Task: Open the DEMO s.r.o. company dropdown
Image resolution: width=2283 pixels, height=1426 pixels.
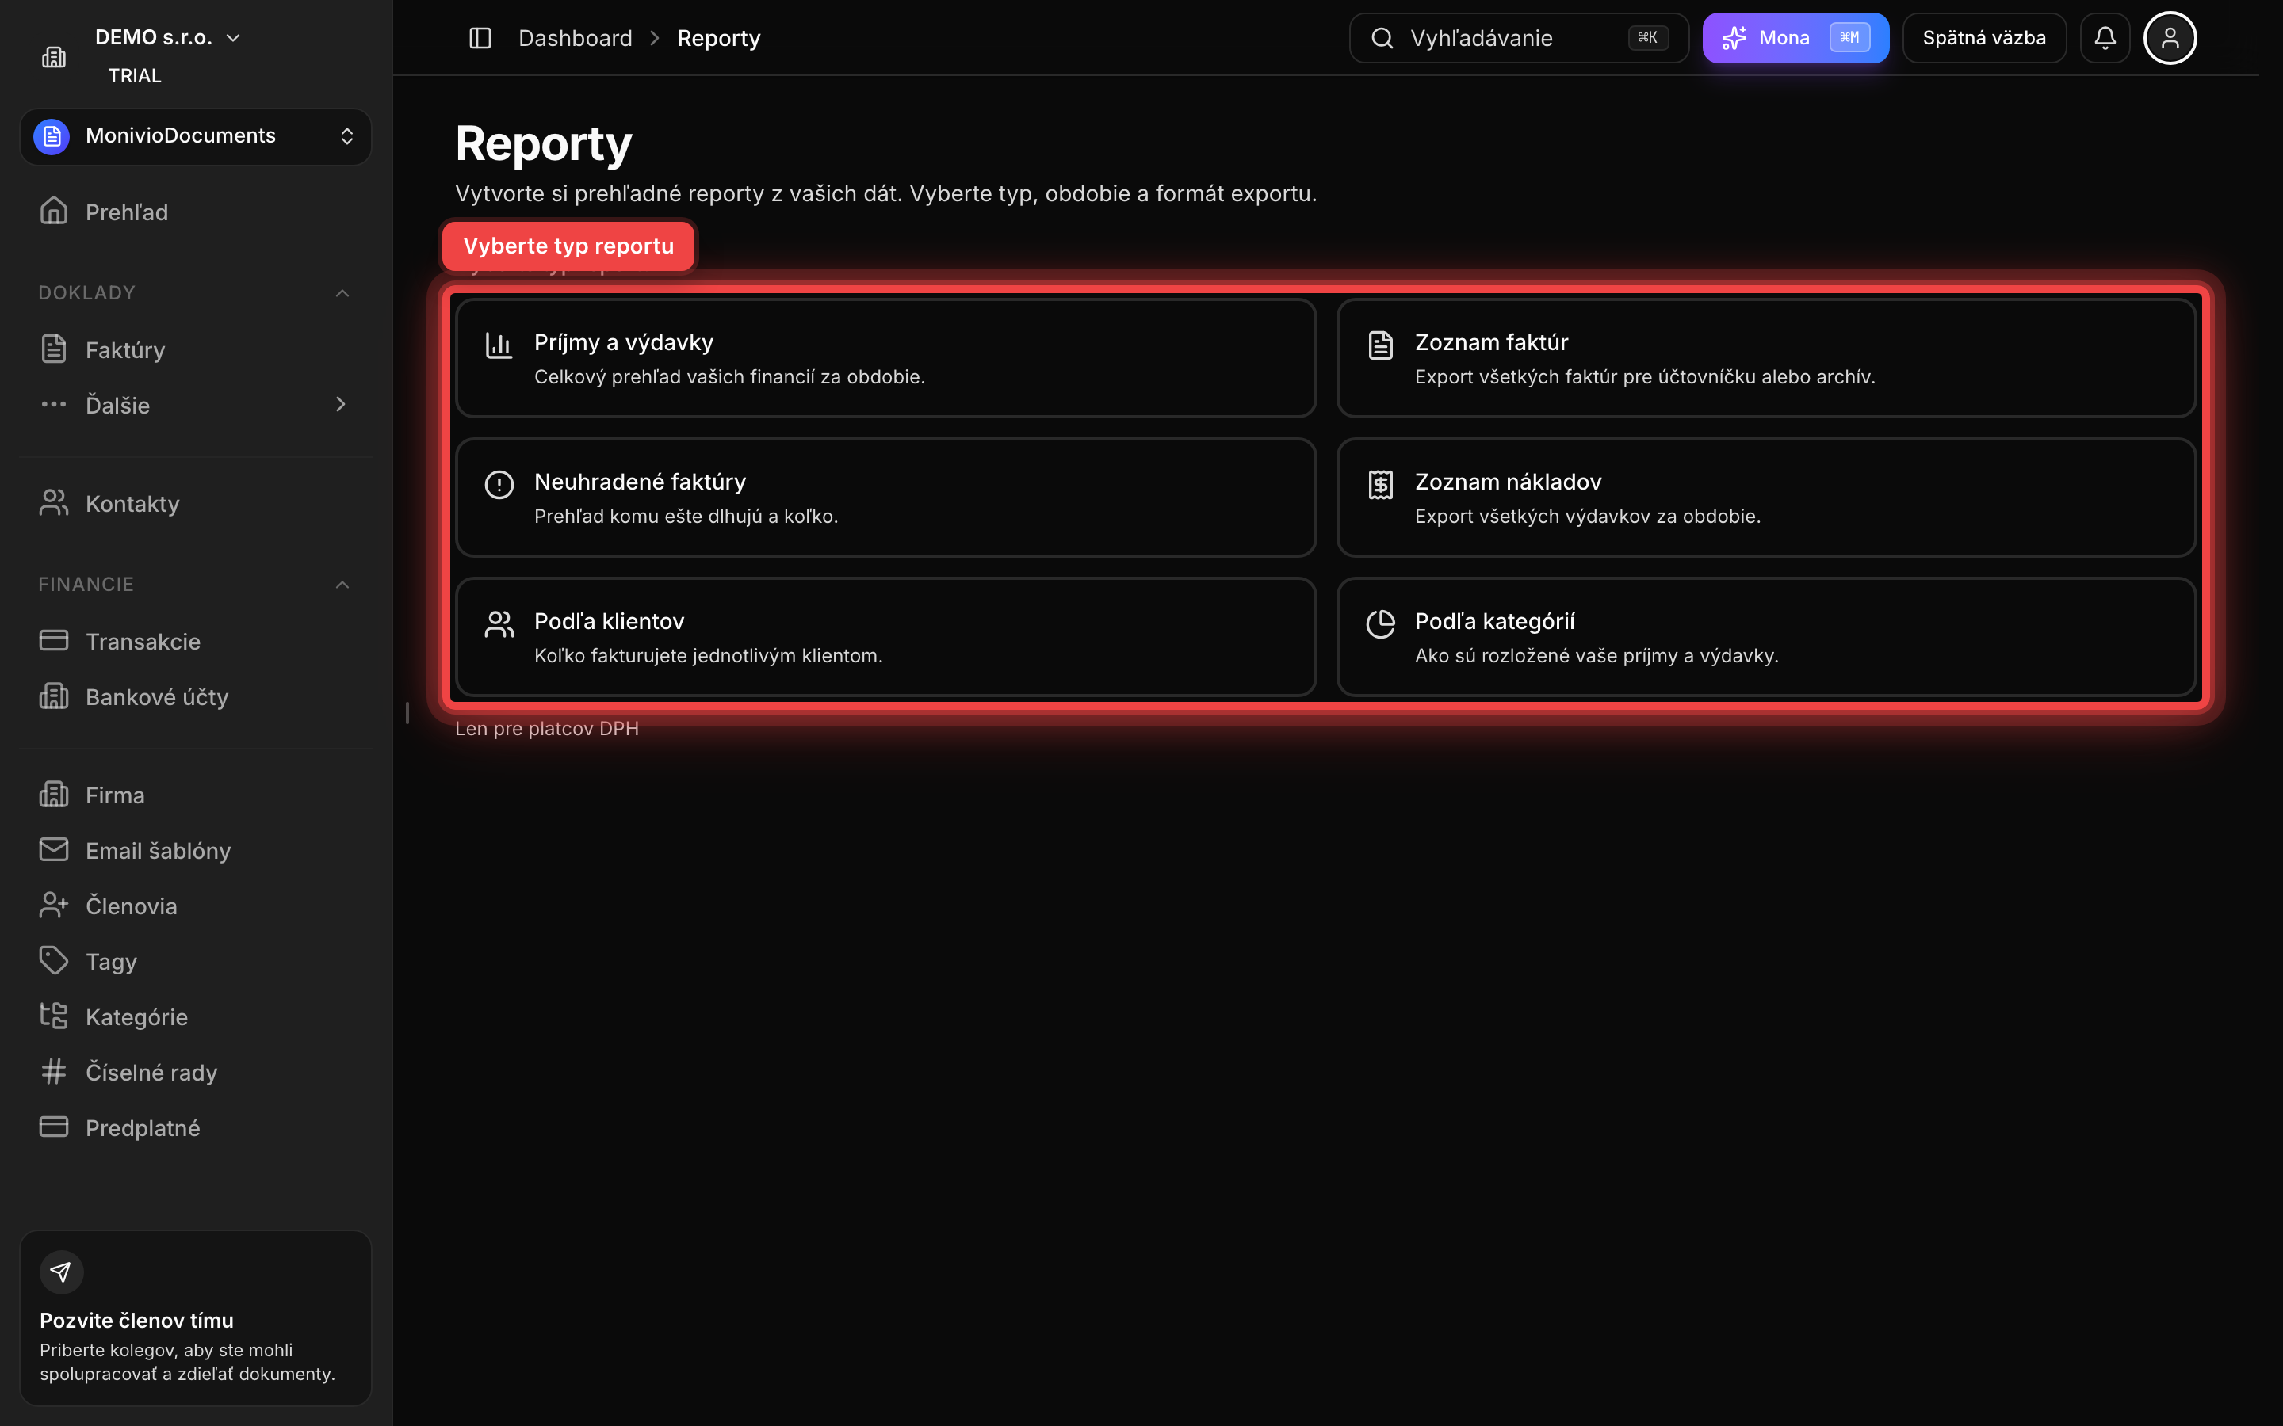Action: coord(167,38)
